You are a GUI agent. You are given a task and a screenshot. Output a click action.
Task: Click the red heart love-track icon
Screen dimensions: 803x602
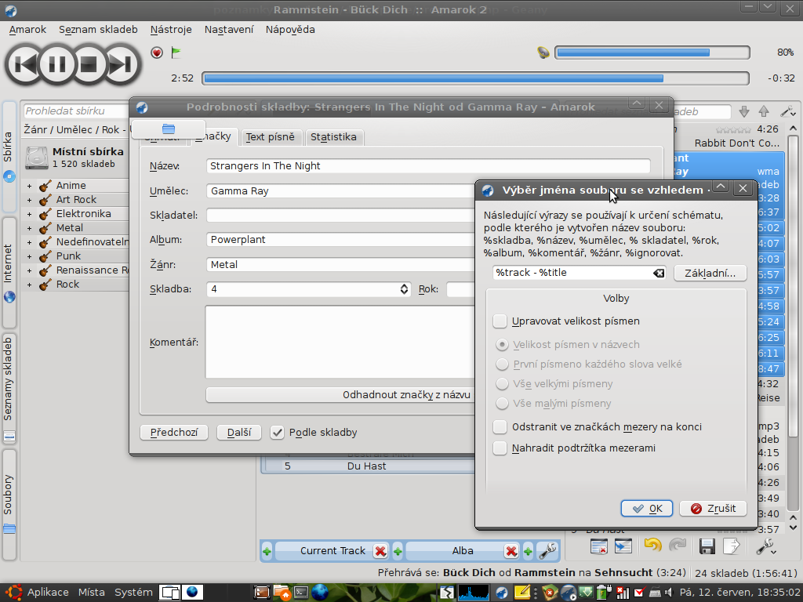[x=157, y=53]
